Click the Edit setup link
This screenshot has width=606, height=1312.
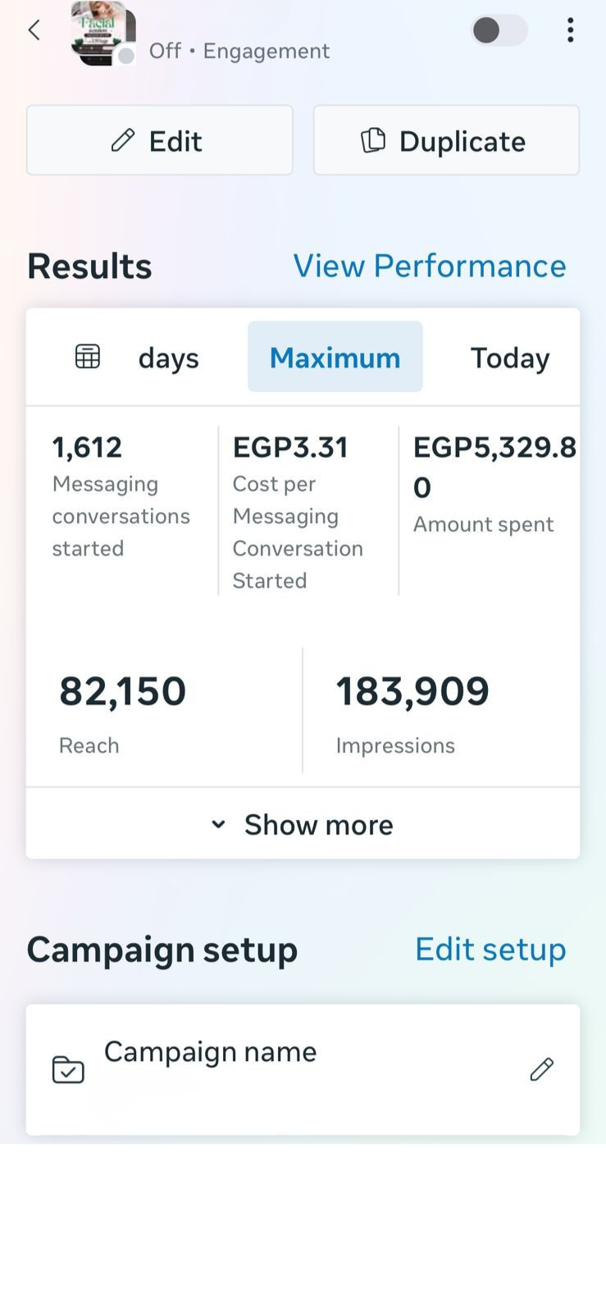[490, 949]
